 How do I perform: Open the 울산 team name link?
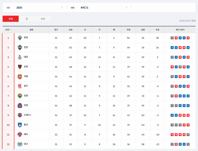point(26,125)
